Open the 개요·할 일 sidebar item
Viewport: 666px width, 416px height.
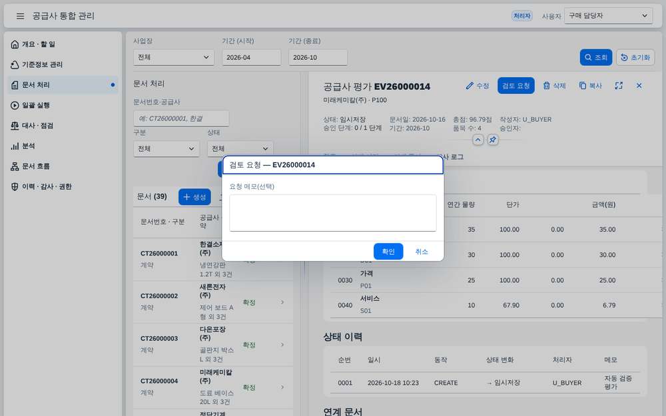63,44
